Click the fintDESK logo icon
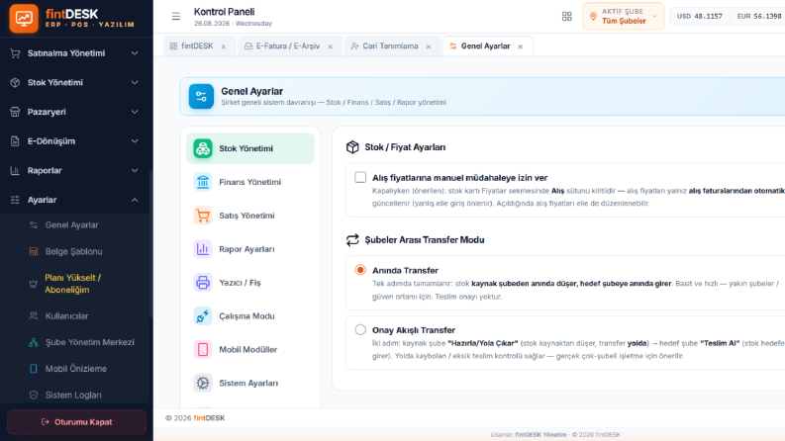 24,19
